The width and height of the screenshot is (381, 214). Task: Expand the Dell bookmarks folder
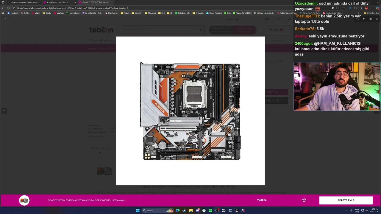click(x=161, y=13)
